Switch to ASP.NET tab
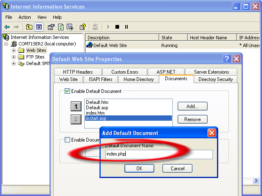 point(166,72)
